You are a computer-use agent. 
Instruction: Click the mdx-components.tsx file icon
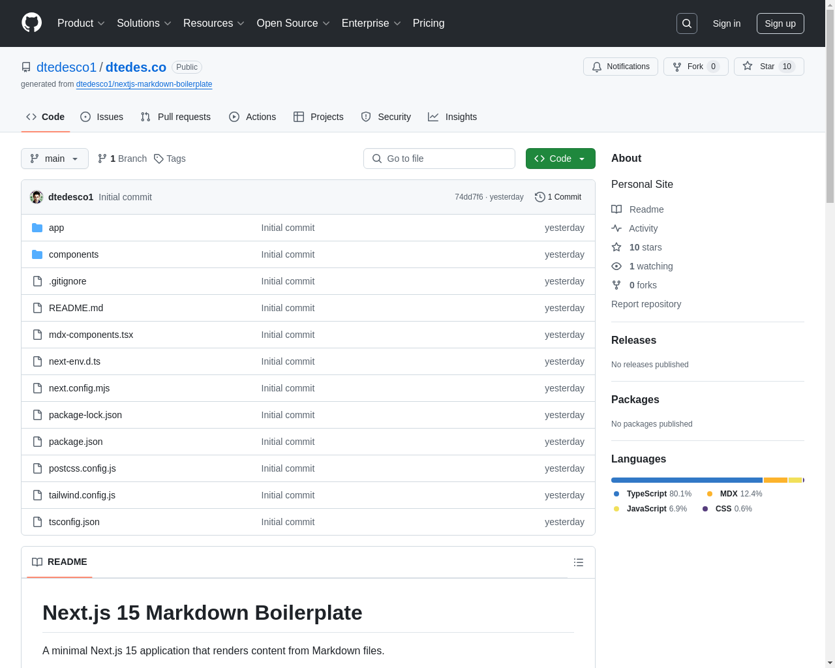point(37,335)
